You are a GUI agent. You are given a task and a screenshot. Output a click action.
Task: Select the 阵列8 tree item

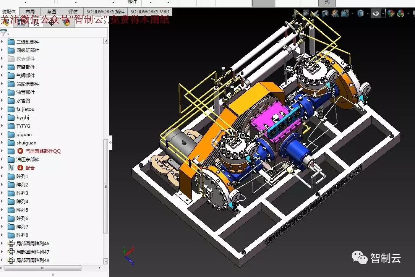point(22,235)
